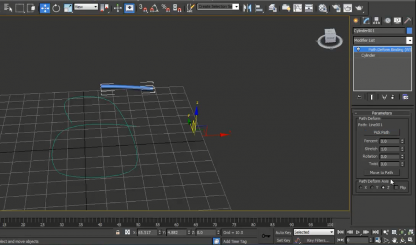Collapse the Parameters rollout
Image resolution: width=416 pixels, height=245 pixels.
pos(381,113)
